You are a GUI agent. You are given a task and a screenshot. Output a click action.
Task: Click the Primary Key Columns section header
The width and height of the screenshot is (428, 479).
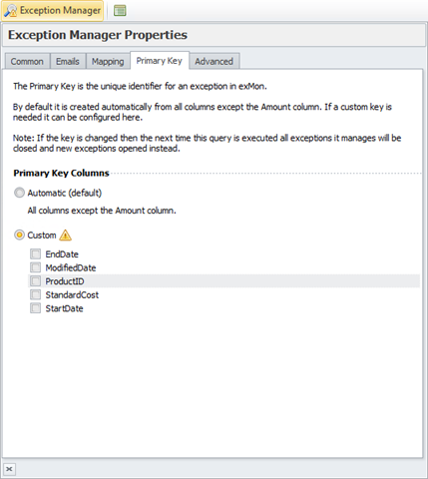(x=61, y=173)
